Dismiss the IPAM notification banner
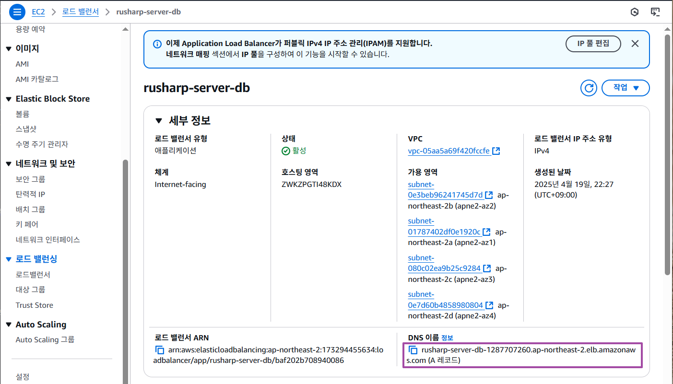Image resolution: width=673 pixels, height=384 pixels. 635,44
